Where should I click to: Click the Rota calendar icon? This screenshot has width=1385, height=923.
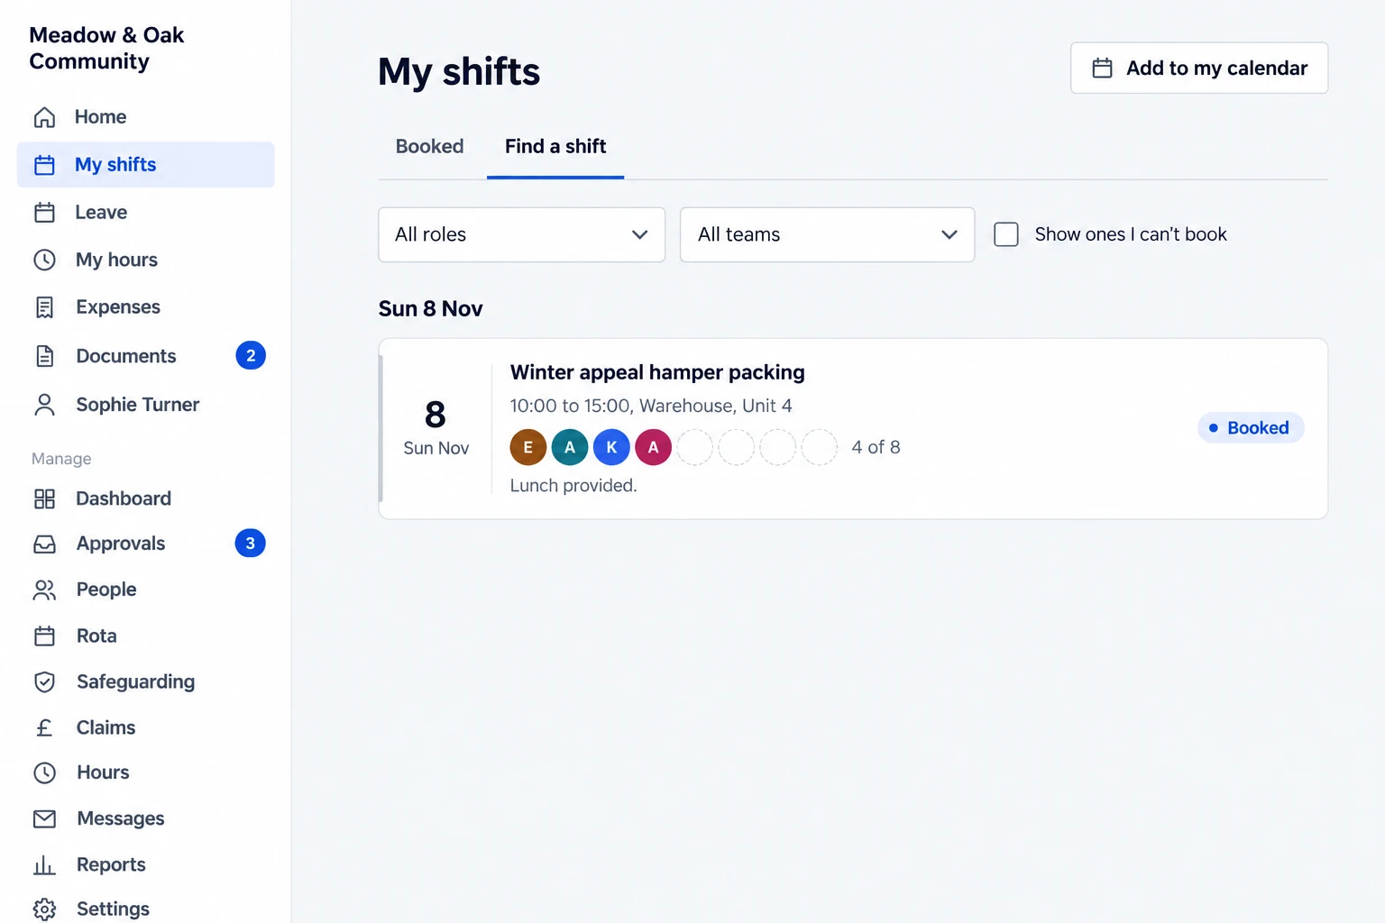44,636
